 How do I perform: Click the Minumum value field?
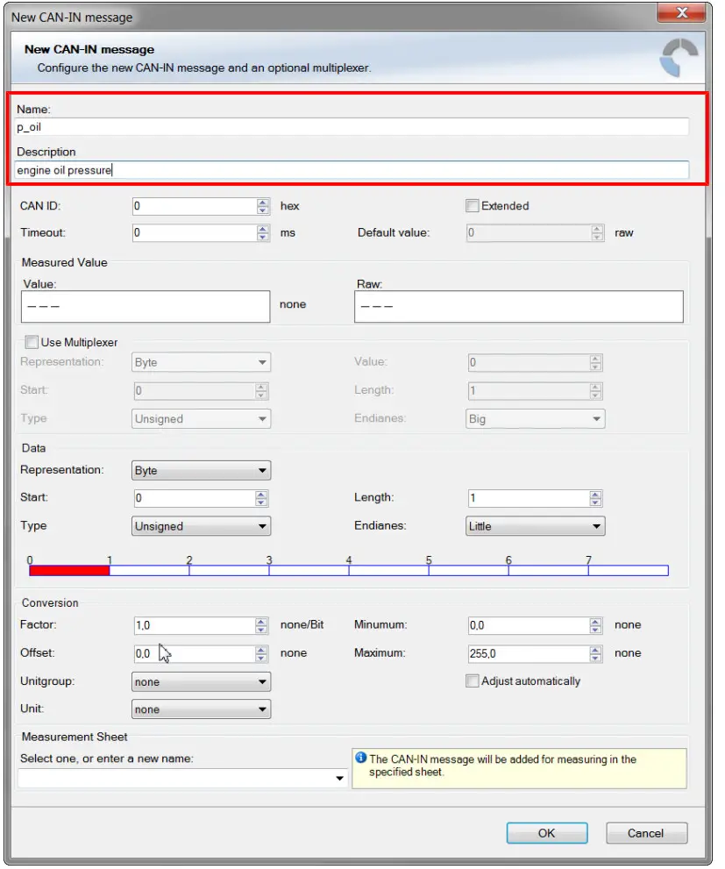529,626
